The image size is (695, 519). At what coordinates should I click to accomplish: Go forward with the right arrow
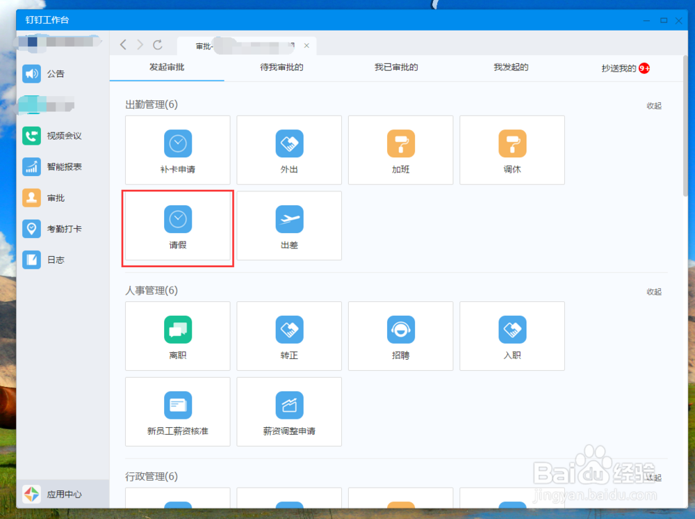point(140,45)
